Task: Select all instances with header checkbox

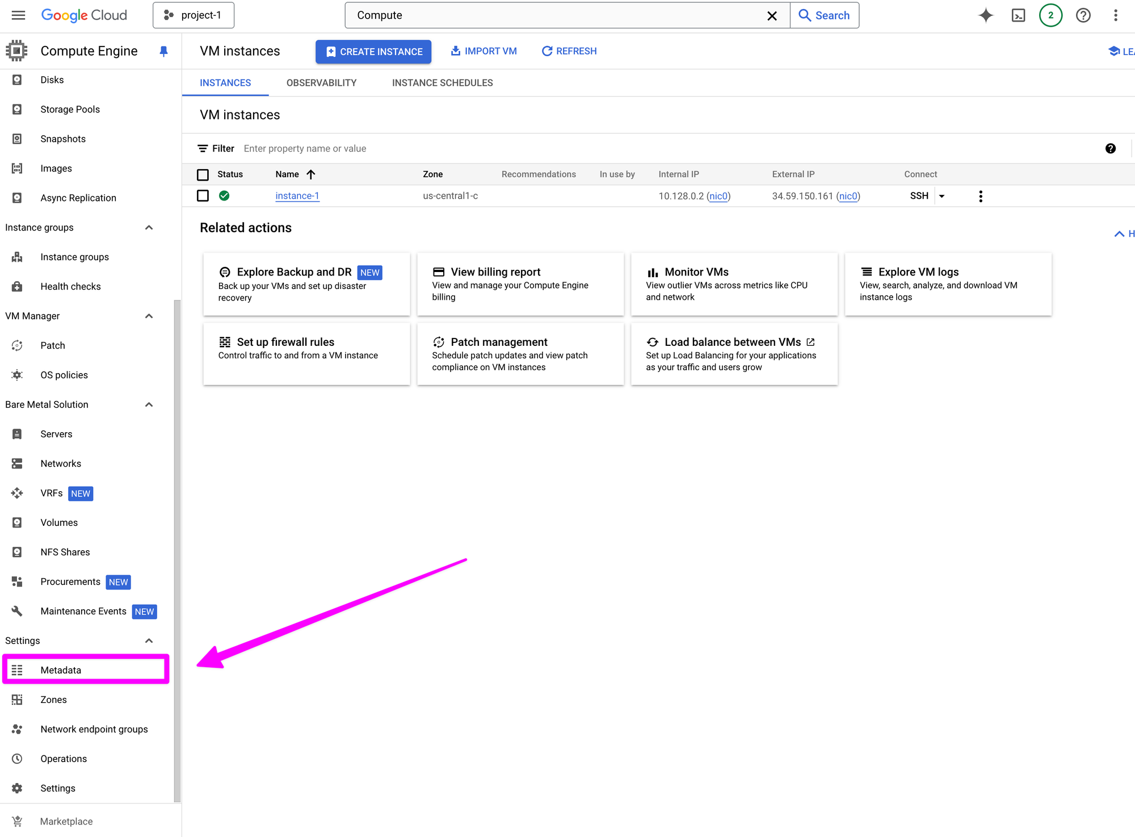Action: 203,174
